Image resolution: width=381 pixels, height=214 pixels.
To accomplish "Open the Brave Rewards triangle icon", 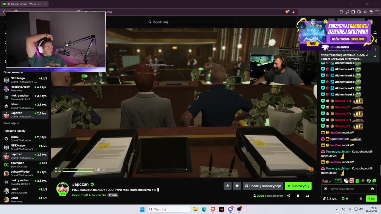I will [x=293, y=12].
